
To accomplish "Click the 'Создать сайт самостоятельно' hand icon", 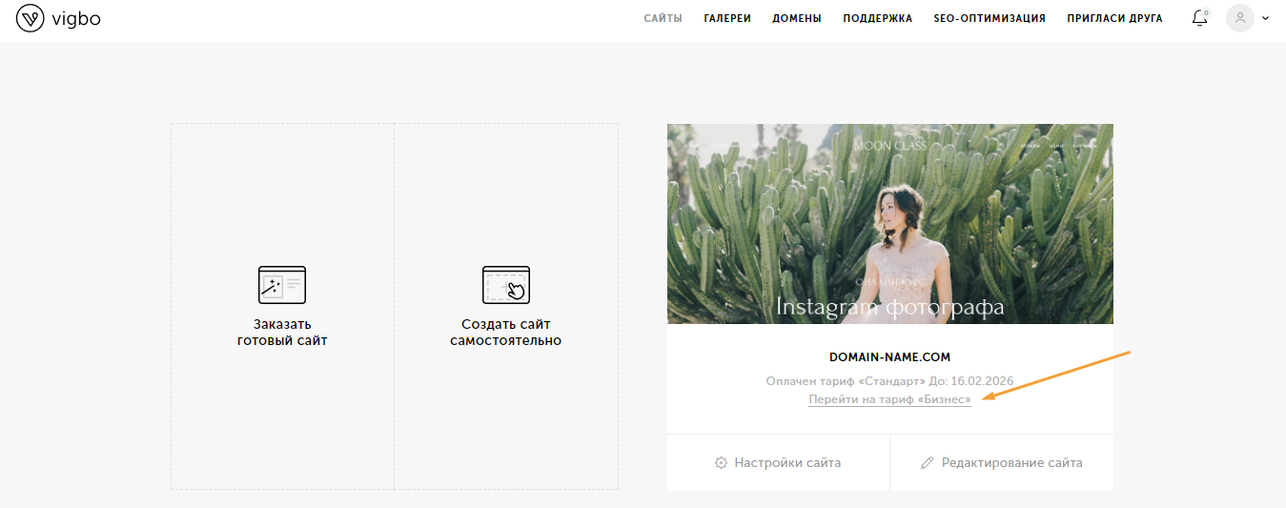I will (506, 285).
